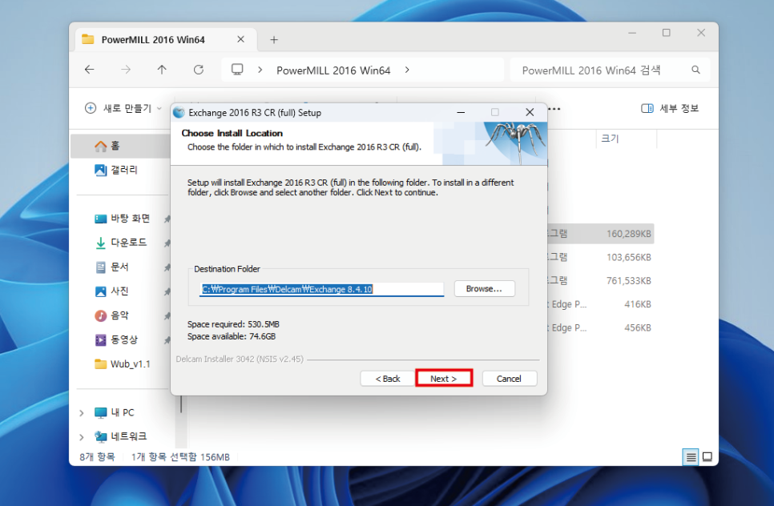Expand the 내 PC tree node
The width and height of the screenshot is (774, 506).
[x=82, y=413]
